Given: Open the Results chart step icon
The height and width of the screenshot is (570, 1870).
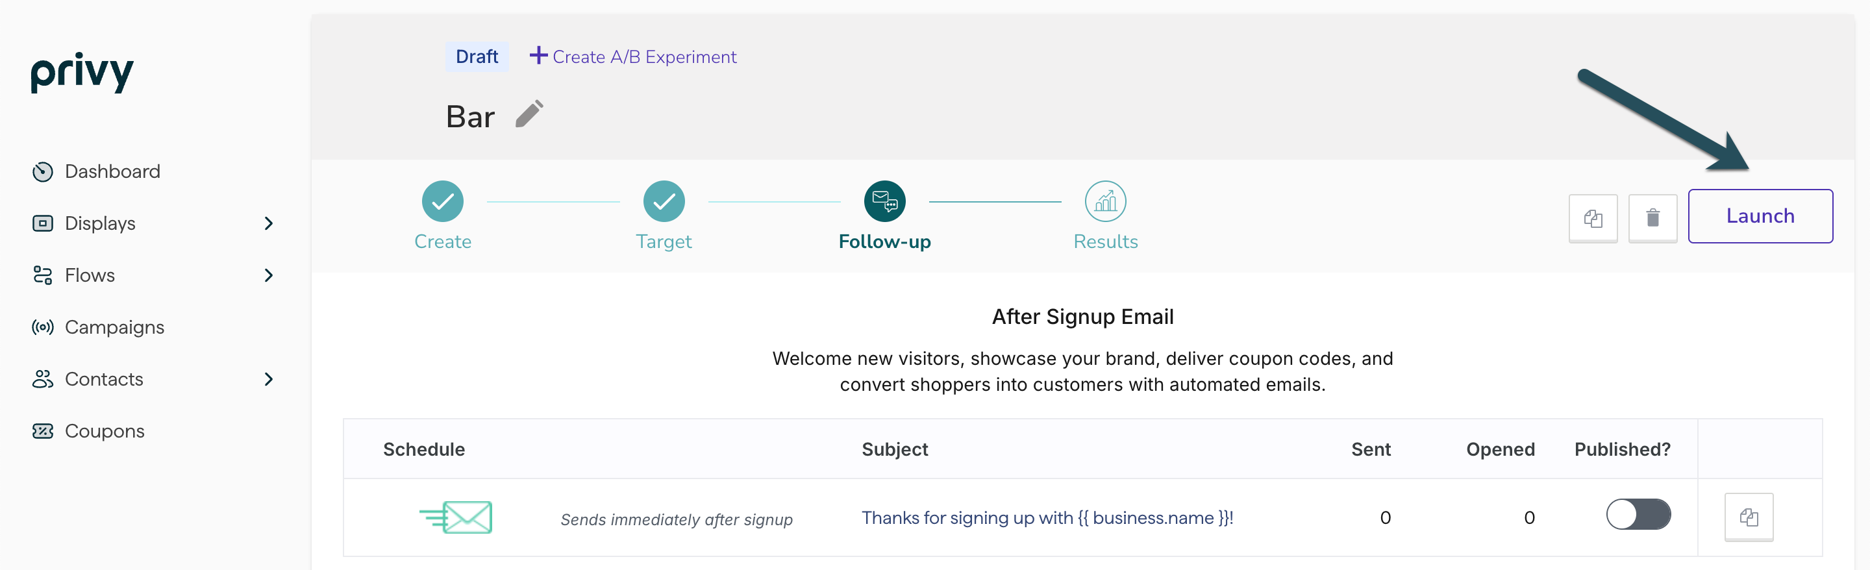Looking at the screenshot, I should click(x=1105, y=201).
